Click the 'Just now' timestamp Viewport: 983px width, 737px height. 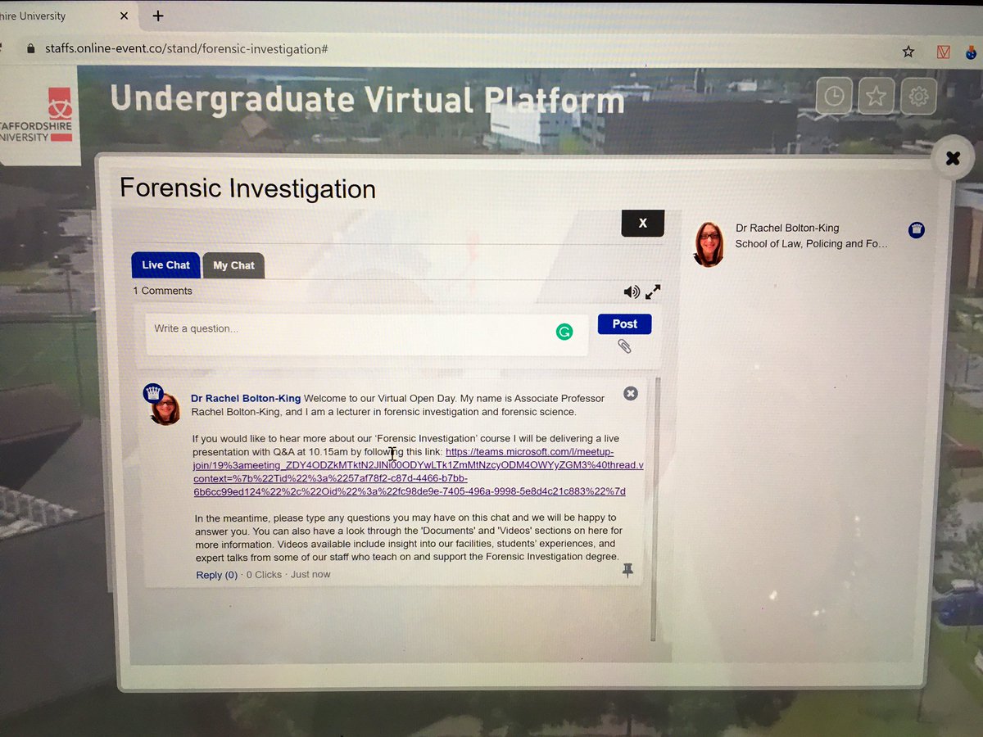point(310,575)
